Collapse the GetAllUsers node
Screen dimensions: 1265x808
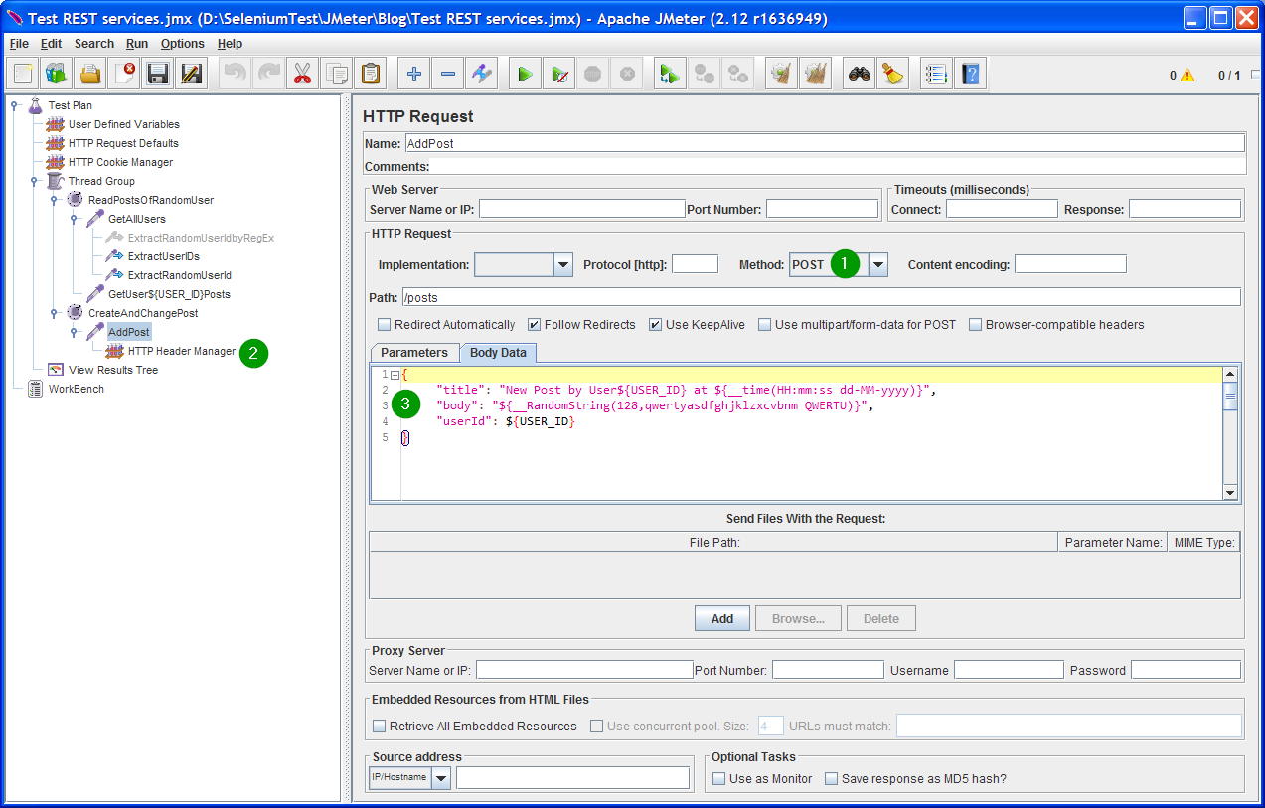point(74,219)
